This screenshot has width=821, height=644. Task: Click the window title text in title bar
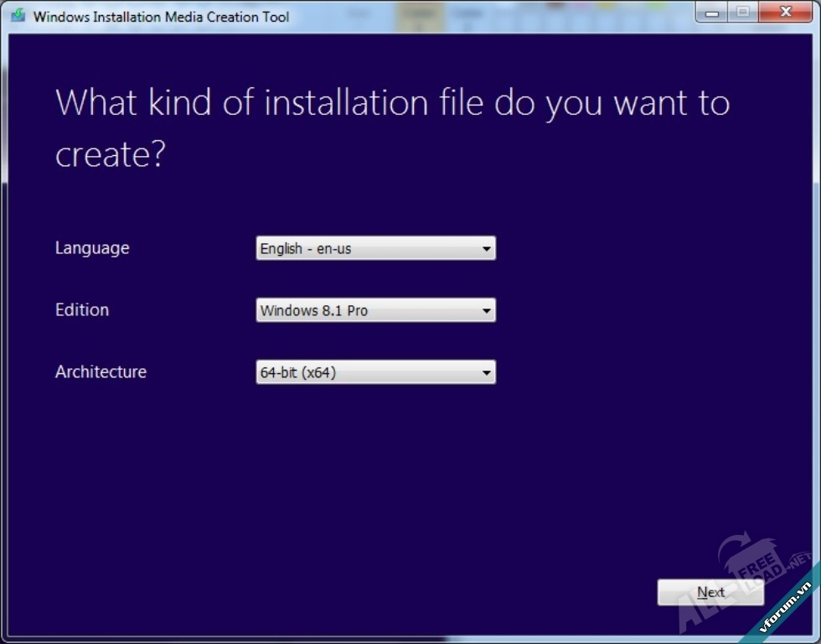coord(161,17)
